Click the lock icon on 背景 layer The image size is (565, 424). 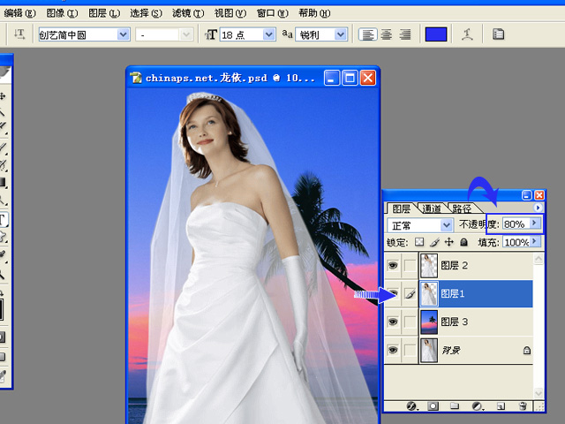point(526,350)
